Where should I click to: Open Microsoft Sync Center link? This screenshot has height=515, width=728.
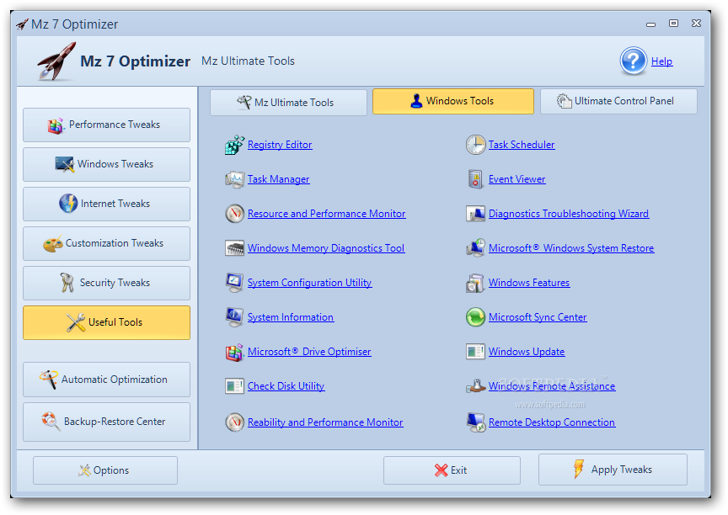tap(538, 317)
